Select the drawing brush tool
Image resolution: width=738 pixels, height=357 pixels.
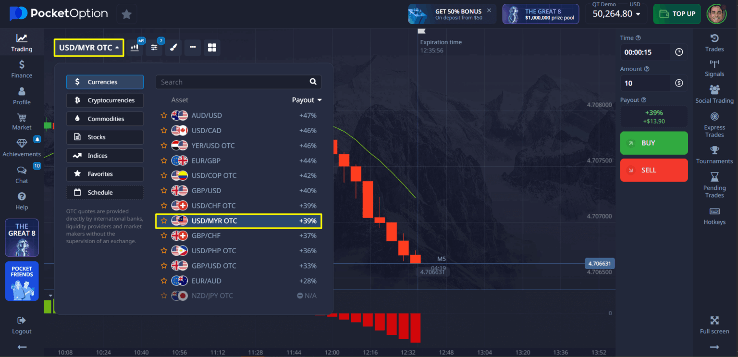pos(173,48)
